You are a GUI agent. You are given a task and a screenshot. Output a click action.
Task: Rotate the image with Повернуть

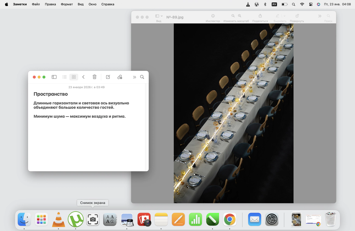(297, 16)
